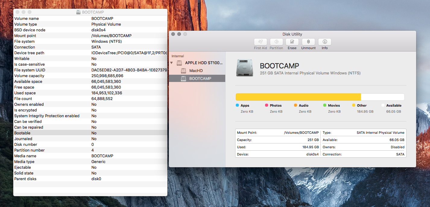Click the BOOTCAMP info window title text

93,12
